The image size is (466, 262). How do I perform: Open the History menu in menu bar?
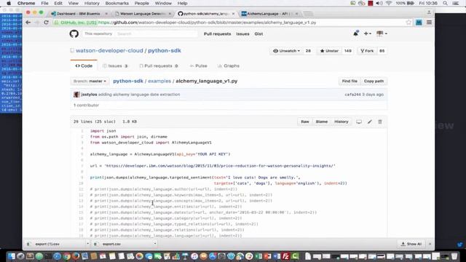(92, 3)
